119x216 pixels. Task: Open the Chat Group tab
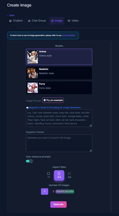[37, 21]
